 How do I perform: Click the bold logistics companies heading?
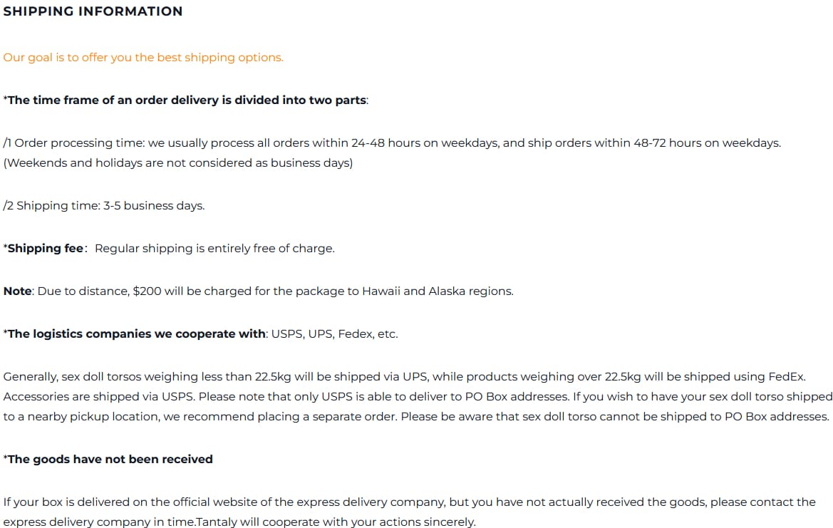pyautogui.click(x=135, y=334)
